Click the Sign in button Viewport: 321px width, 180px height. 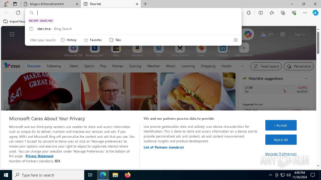pyautogui.click(x=300, y=34)
